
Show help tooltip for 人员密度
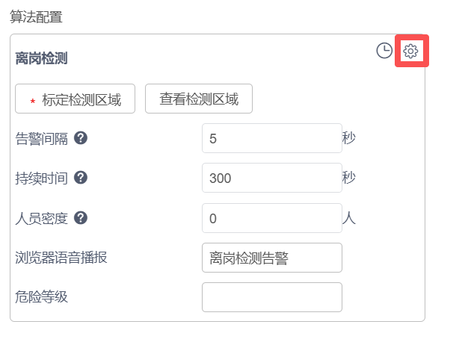pos(81,218)
